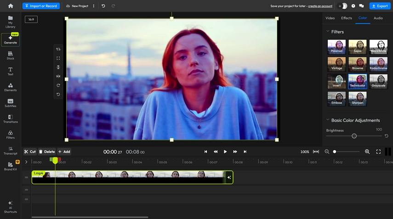The height and width of the screenshot is (219, 393).
Task: Open the Generate tool
Action: point(10,39)
